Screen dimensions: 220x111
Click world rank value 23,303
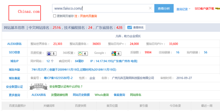58,44
